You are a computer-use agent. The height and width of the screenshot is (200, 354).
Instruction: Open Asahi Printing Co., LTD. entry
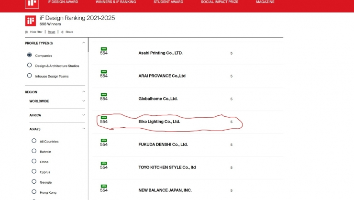[x=161, y=53]
